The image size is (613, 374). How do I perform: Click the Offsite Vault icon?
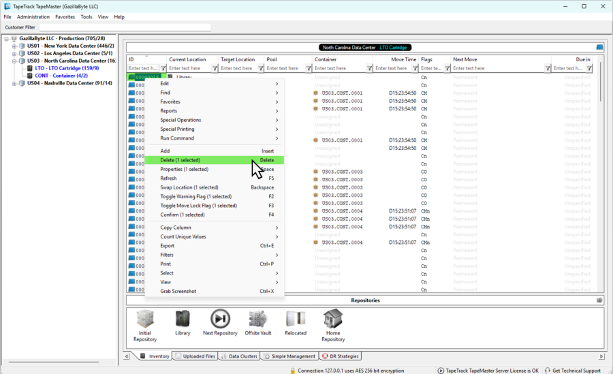(x=258, y=320)
